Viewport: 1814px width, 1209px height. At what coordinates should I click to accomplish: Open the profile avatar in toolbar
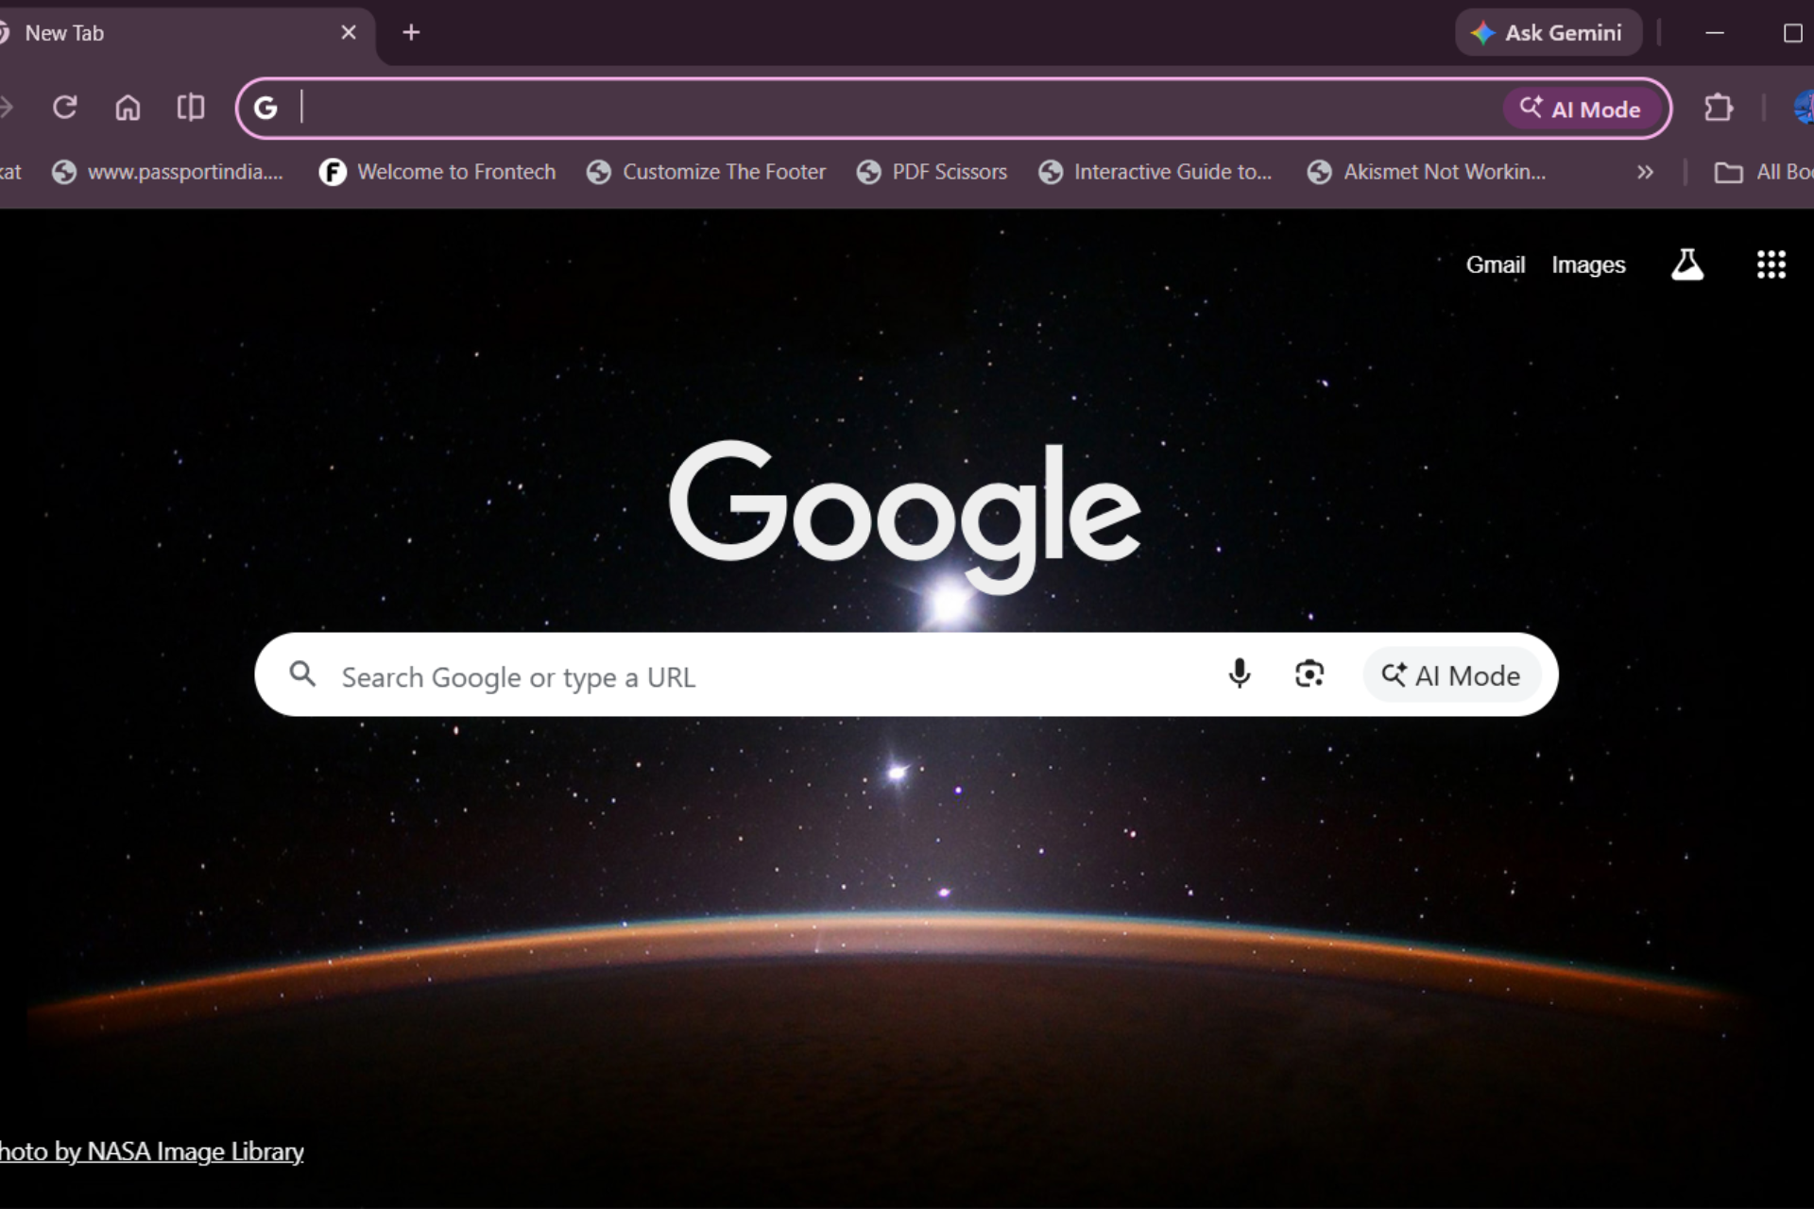pyautogui.click(x=1804, y=108)
